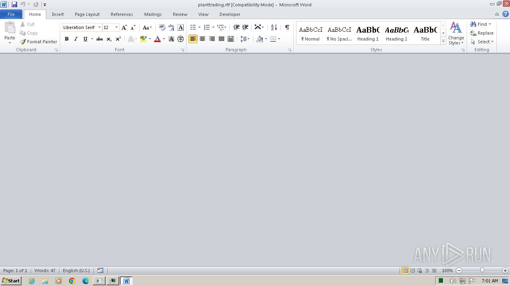The height and width of the screenshot is (286, 510).
Task: Apply the Heading 1 style
Action: point(368,33)
